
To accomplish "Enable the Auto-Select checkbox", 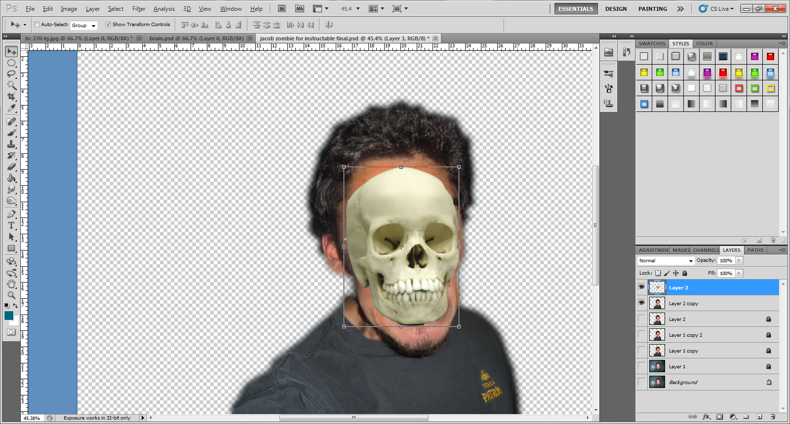I will coord(37,24).
